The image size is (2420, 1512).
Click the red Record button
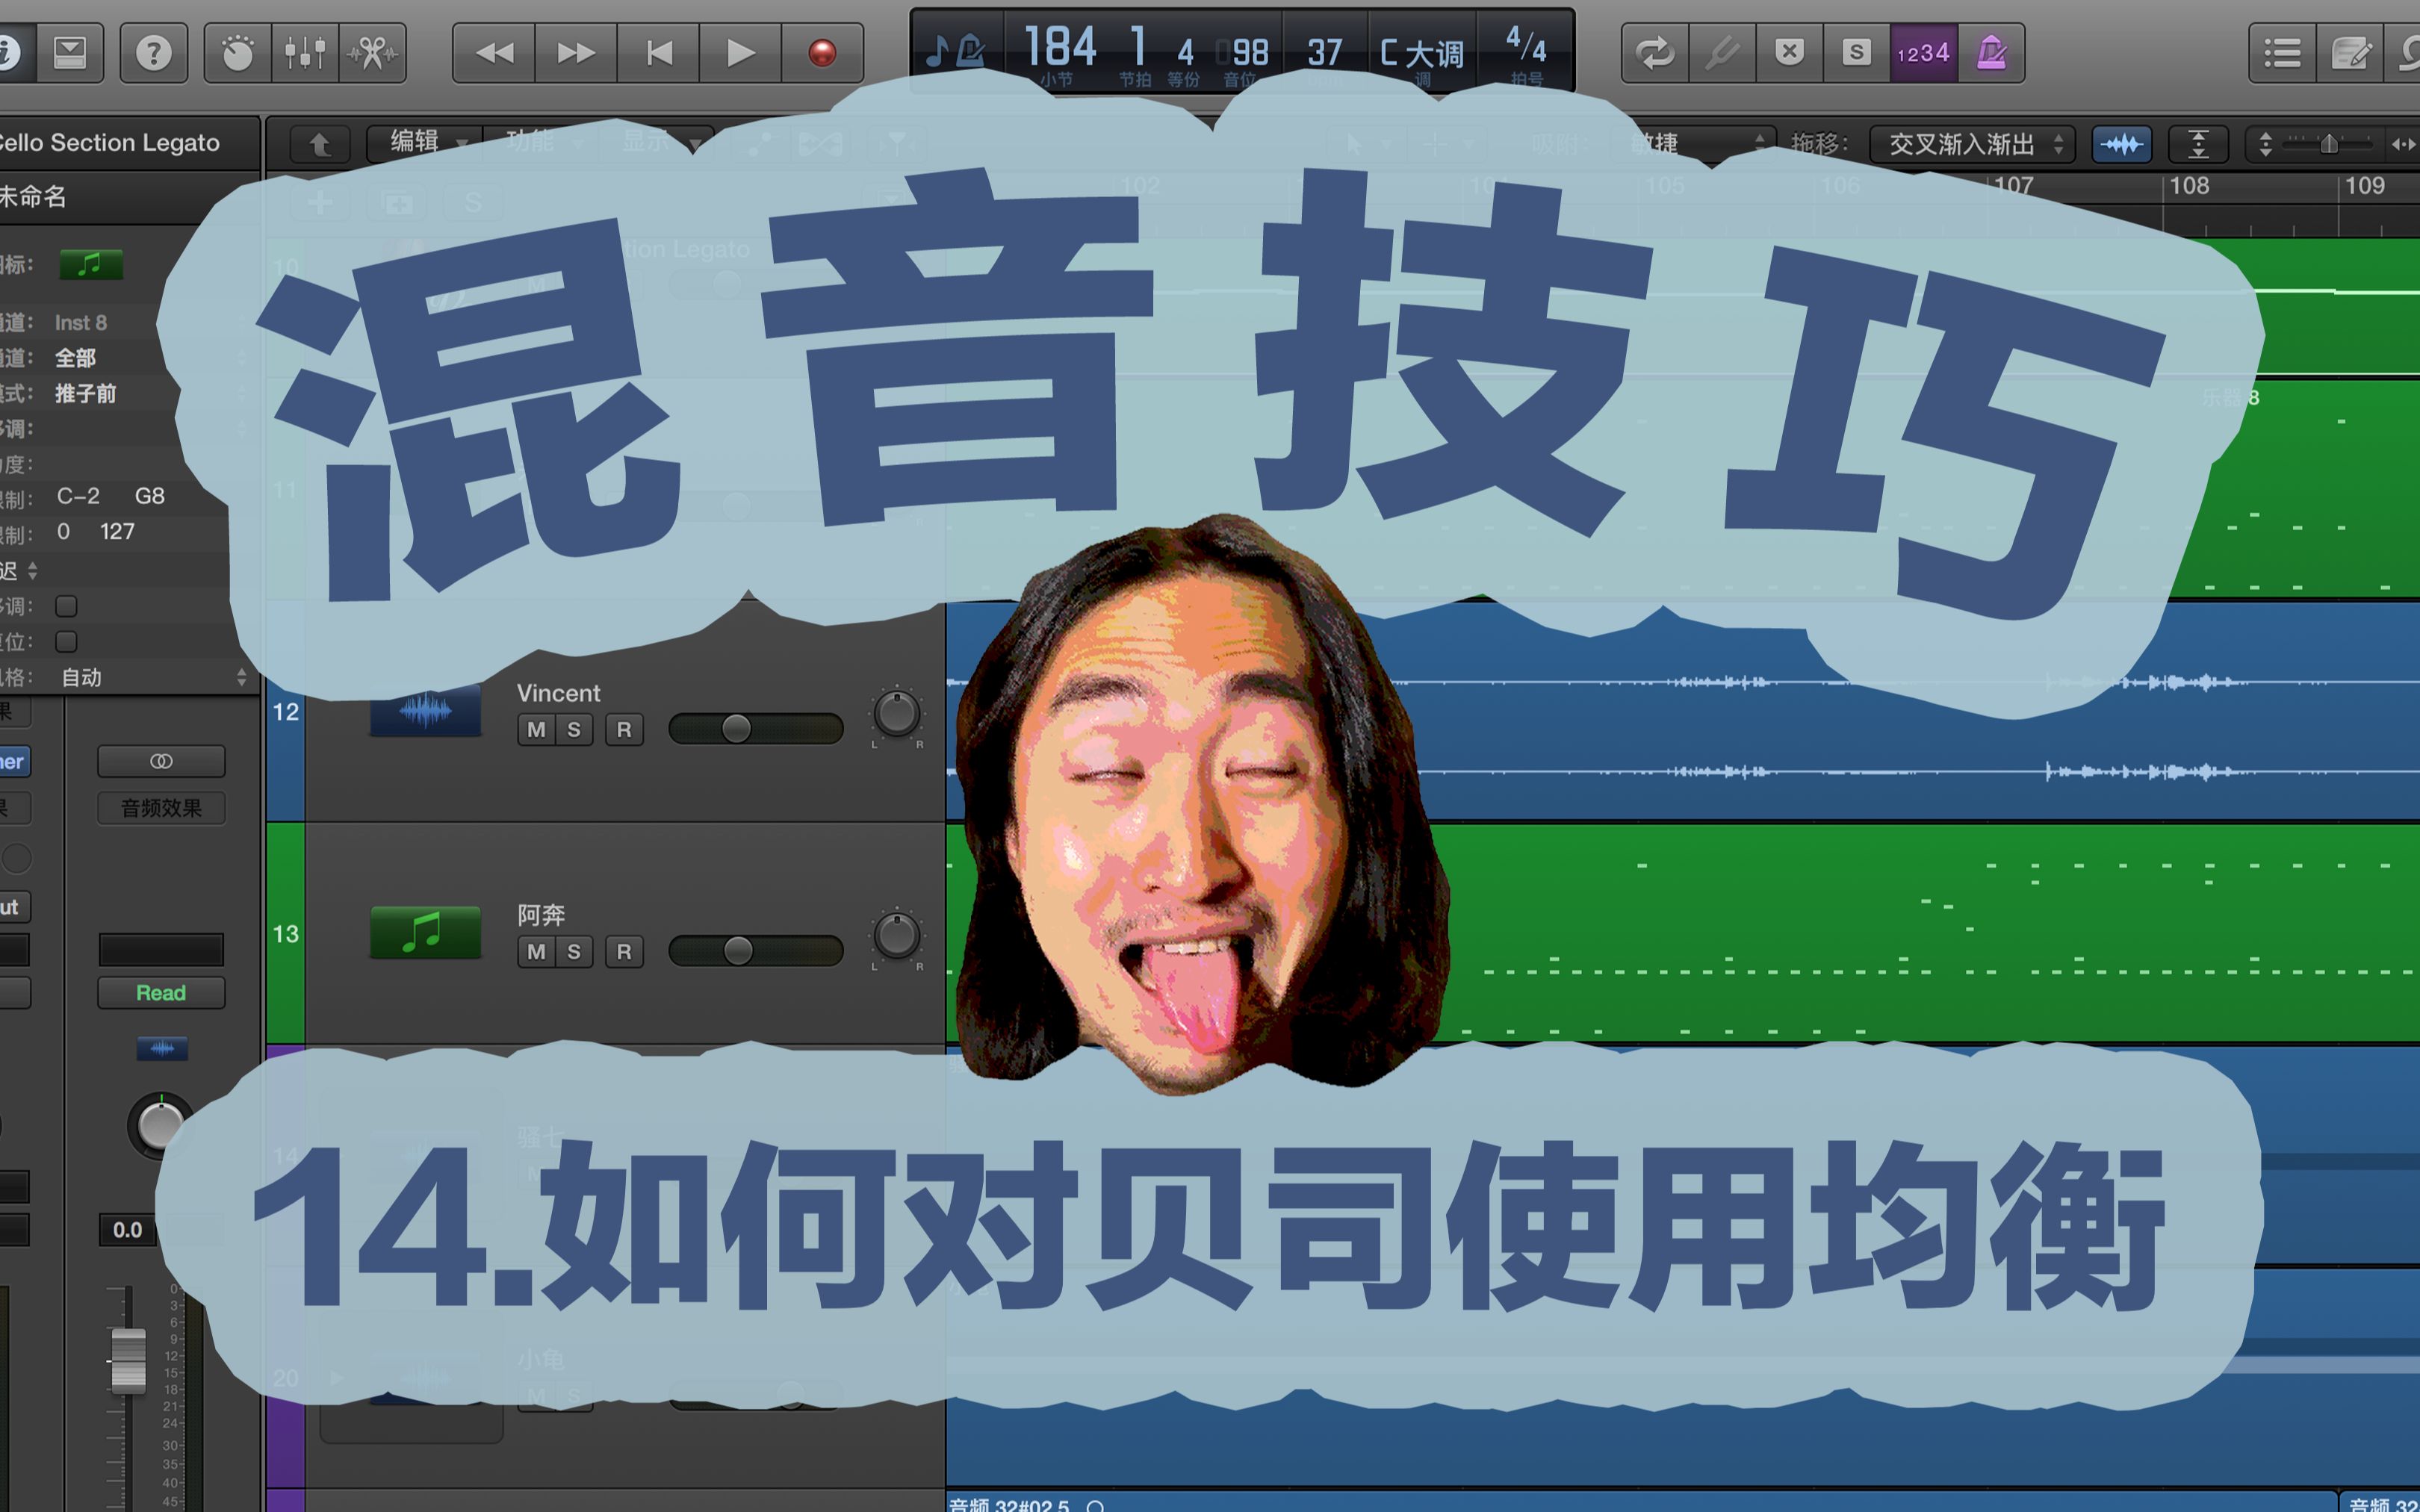(x=822, y=52)
